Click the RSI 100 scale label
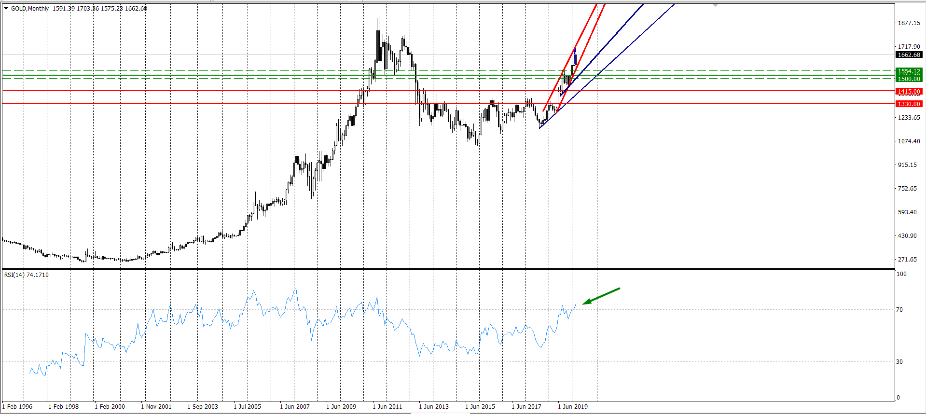The height and width of the screenshot is (414, 926). 901,274
